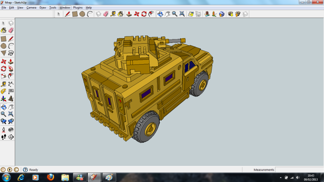Activate the Follow Me tool
This screenshot has width=324, height=182.
pyautogui.click(x=11, y=69)
